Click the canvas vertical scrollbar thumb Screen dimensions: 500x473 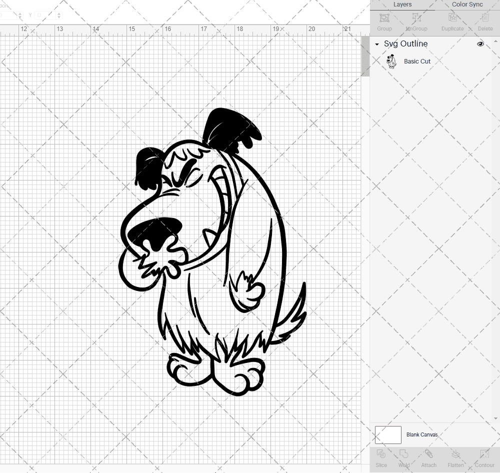click(x=365, y=56)
